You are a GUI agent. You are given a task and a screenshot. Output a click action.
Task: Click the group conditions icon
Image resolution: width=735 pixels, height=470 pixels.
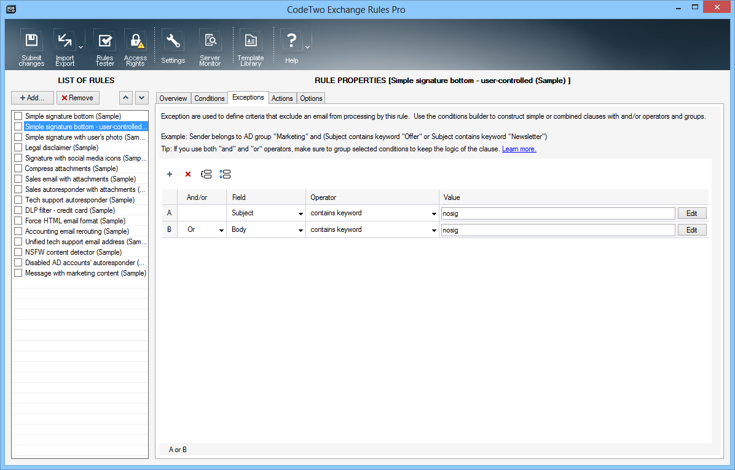(x=206, y=174)
